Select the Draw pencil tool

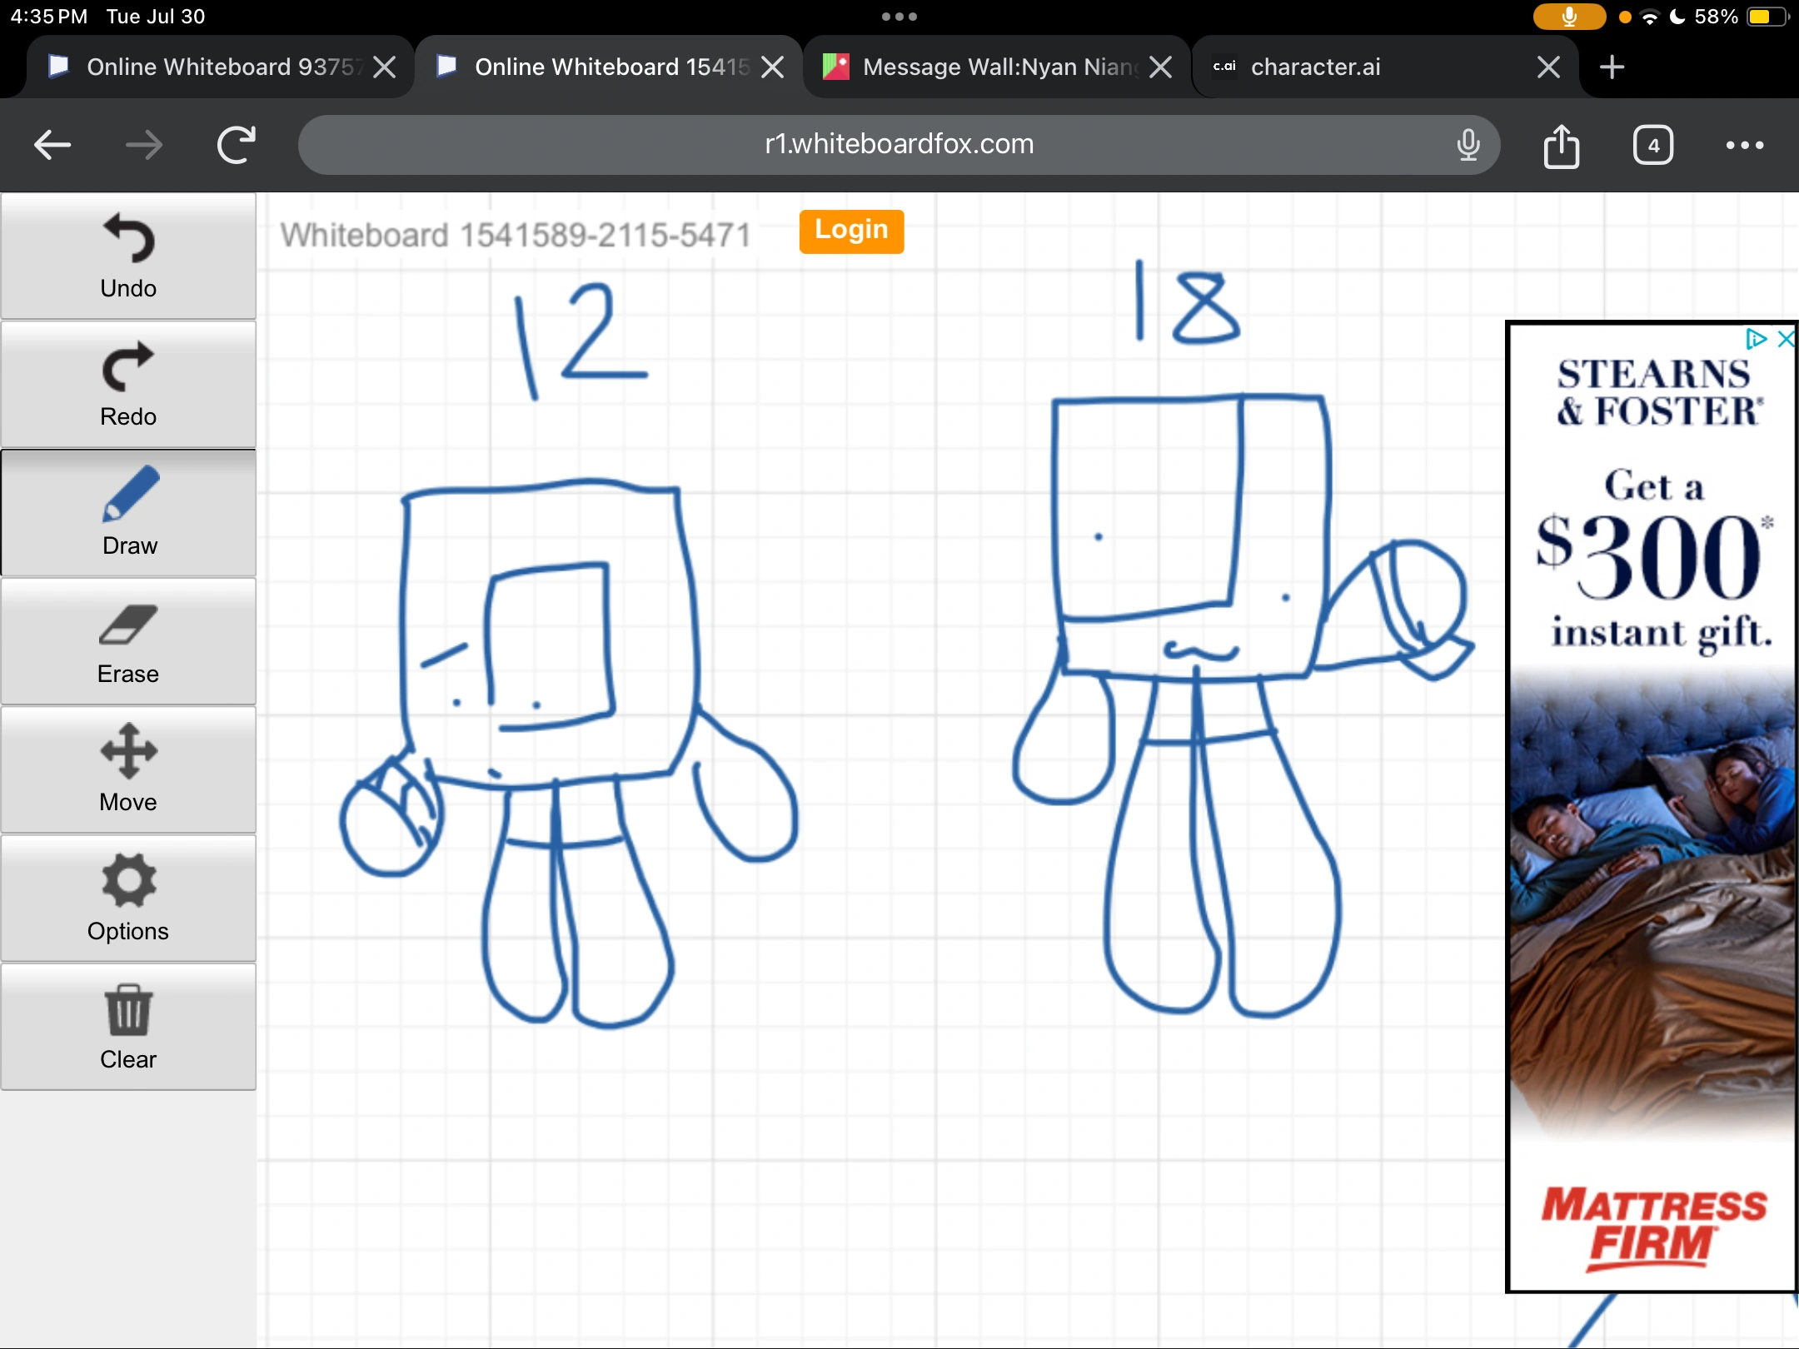pyautogui.click(x=128, y=513)
